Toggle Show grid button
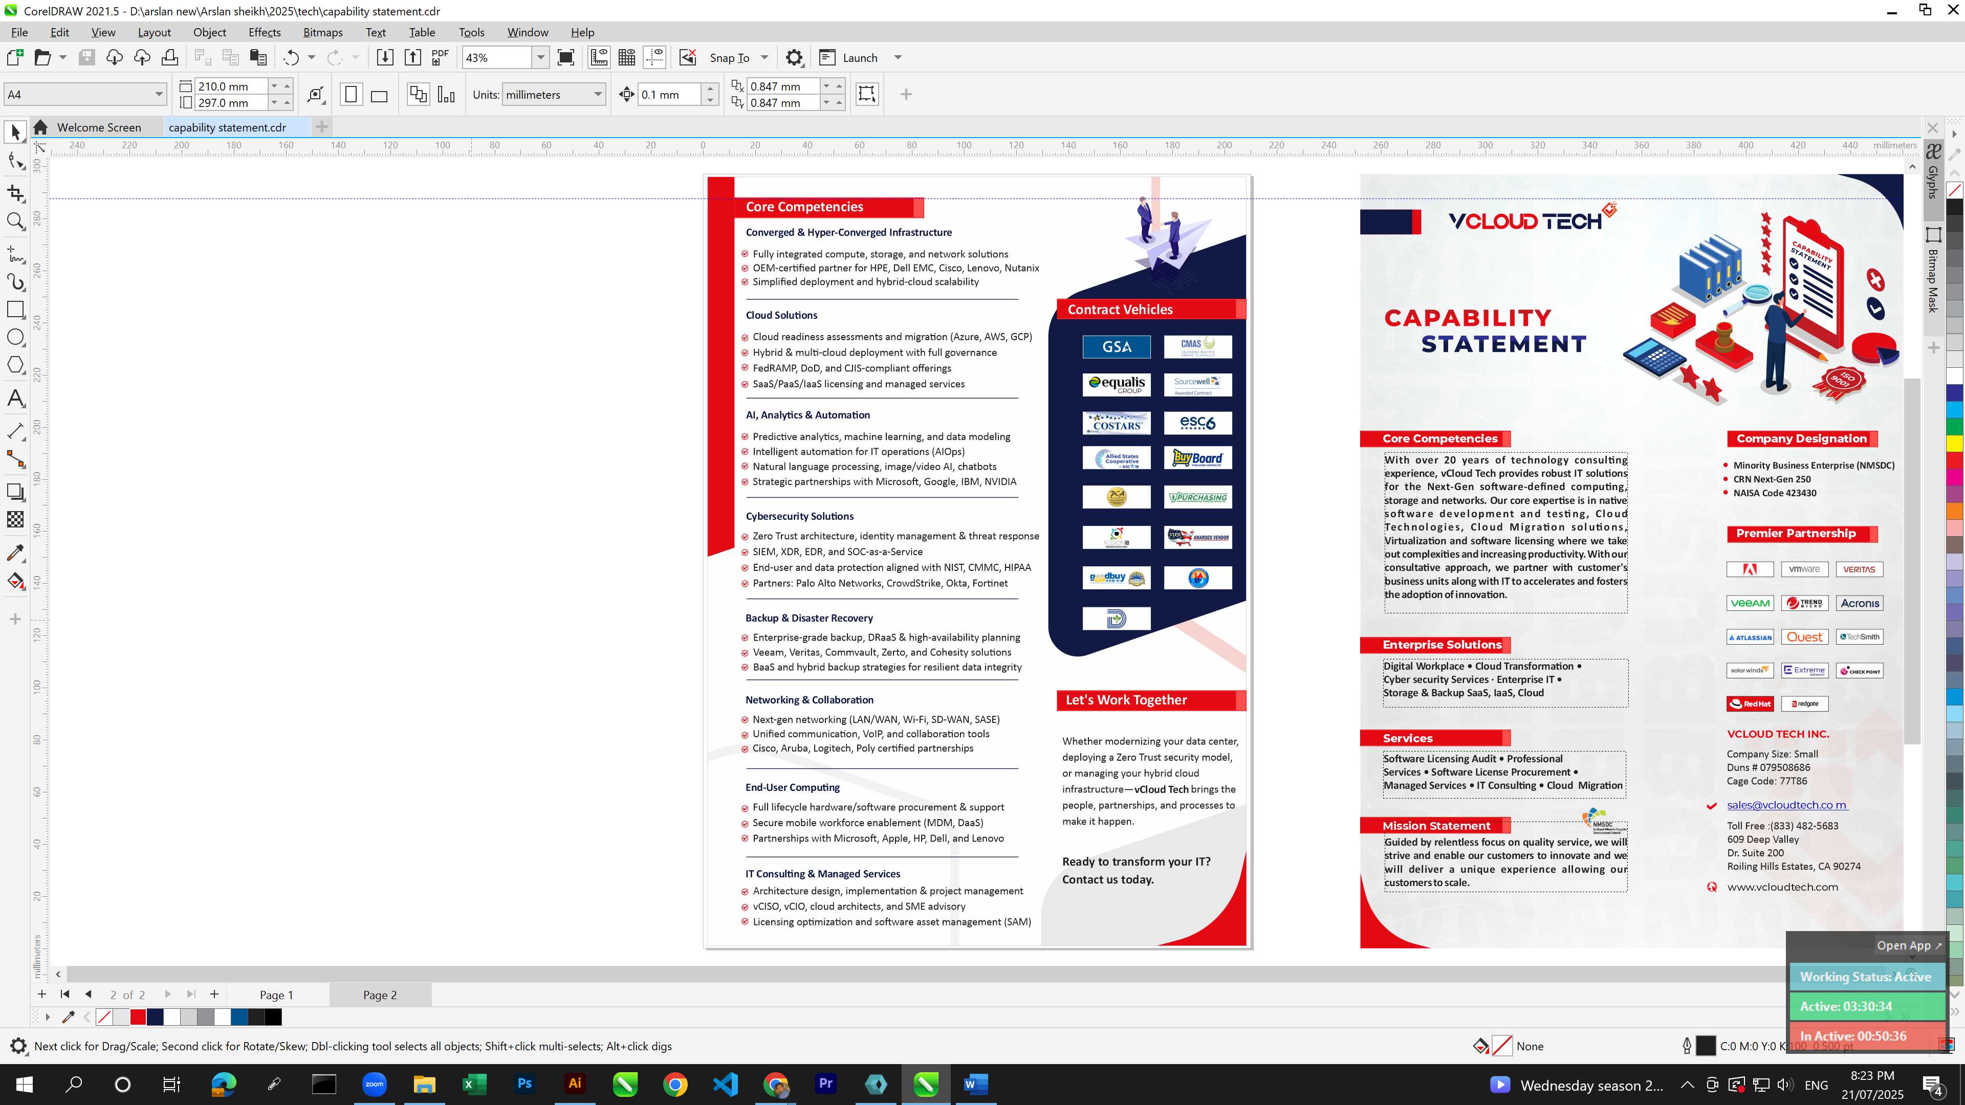The width and height of the screenshot is (1965, 1105). click(x=627, y=58)
